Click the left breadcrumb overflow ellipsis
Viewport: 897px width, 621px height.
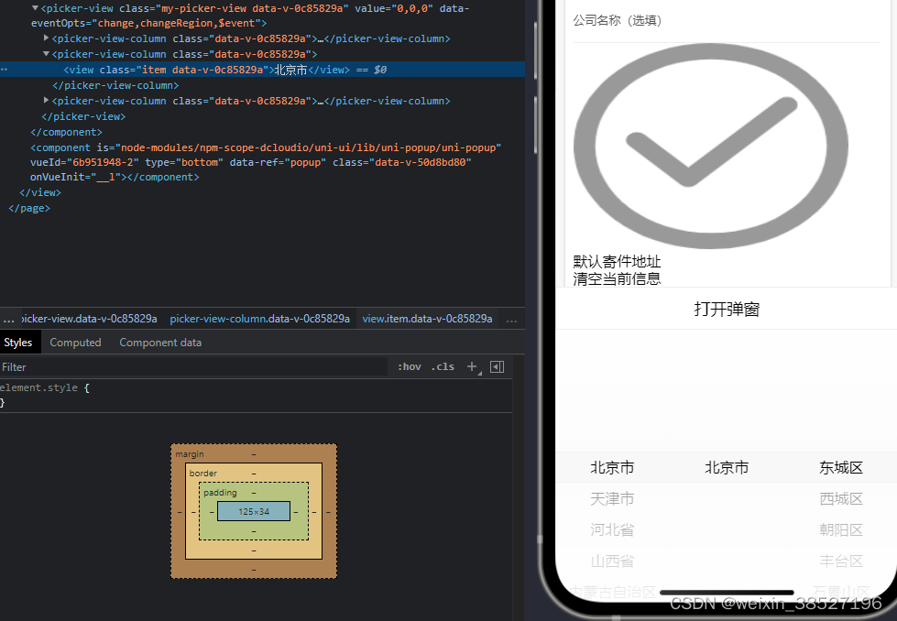point(9,319)
